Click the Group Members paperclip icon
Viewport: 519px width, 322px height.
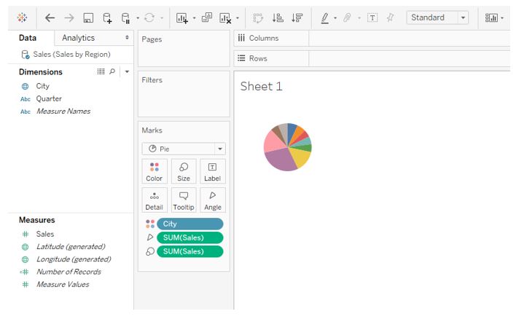tap(347, 17)
